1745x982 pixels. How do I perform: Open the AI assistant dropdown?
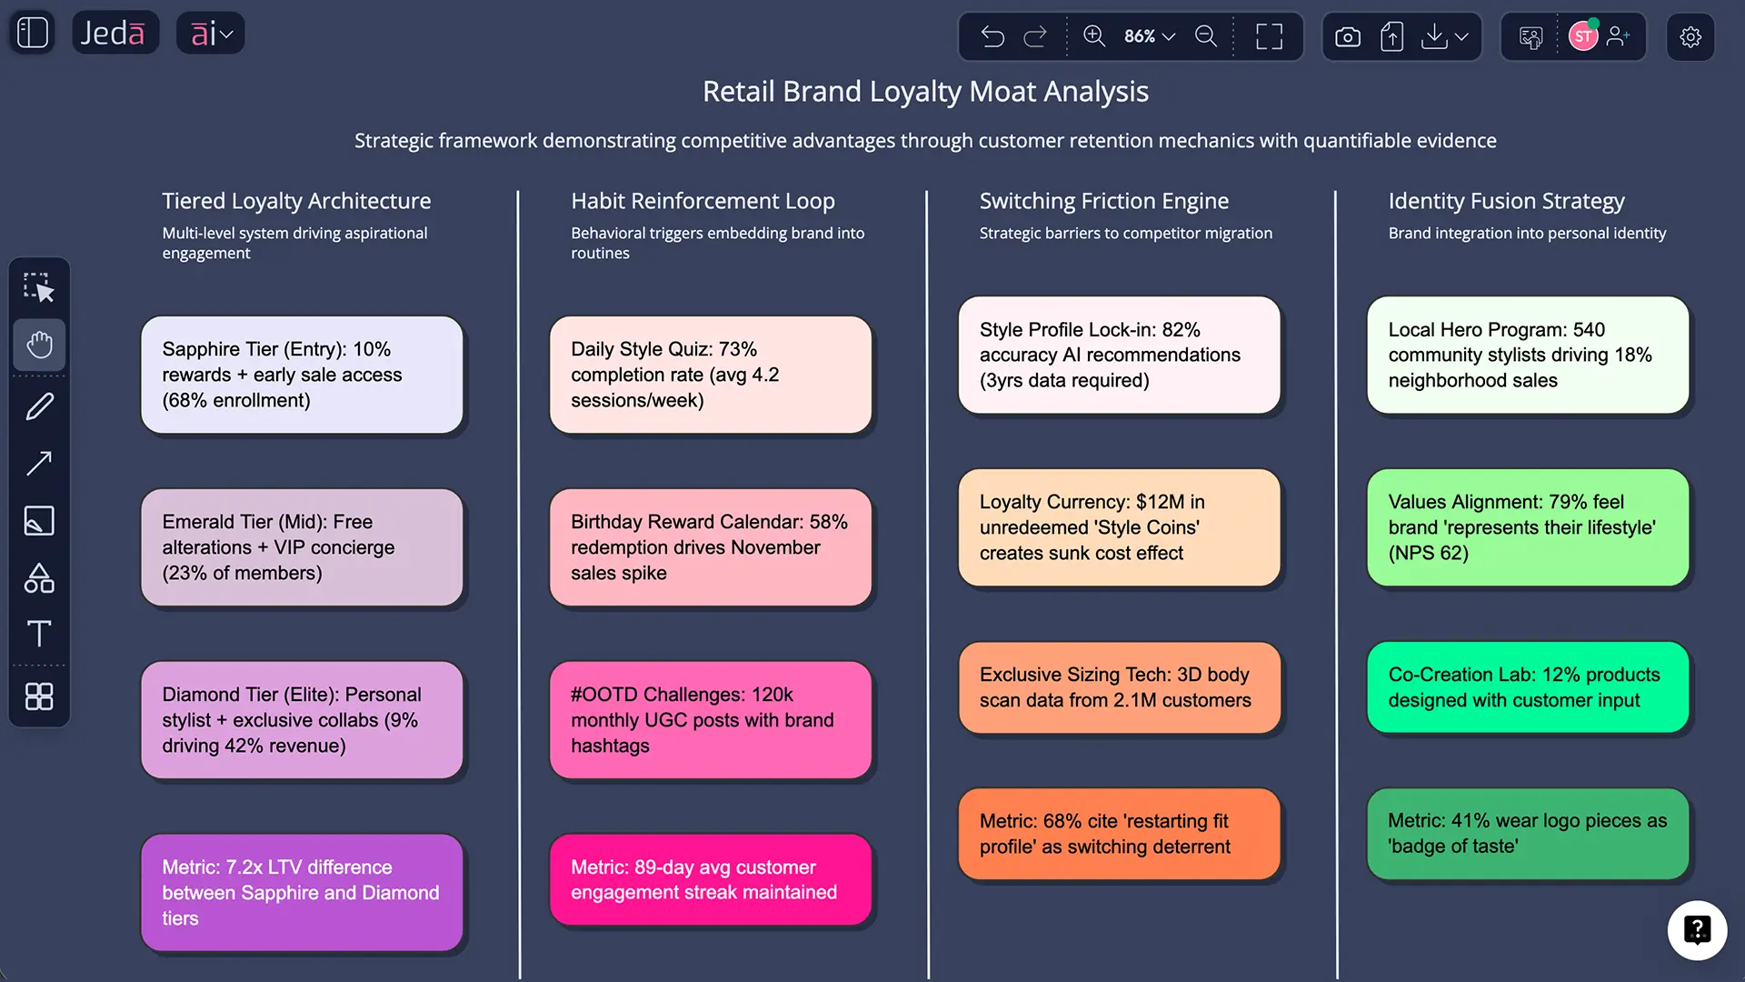point(210,33)
